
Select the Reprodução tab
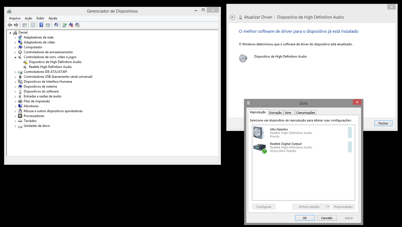tap(258, 112)
